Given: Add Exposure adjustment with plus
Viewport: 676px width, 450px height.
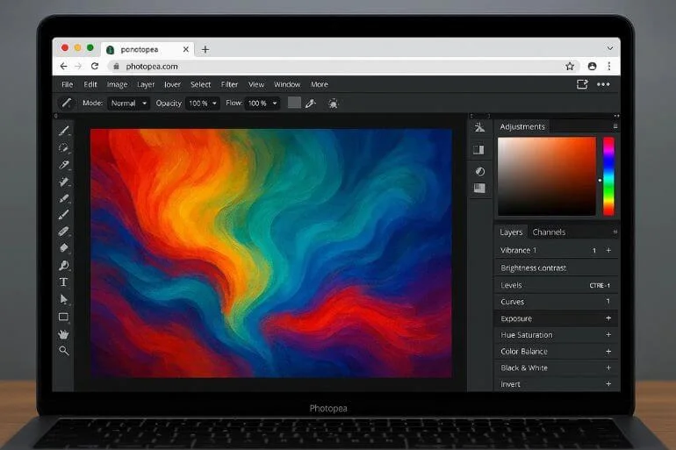Looking at the screenshot, I should 608,318.
